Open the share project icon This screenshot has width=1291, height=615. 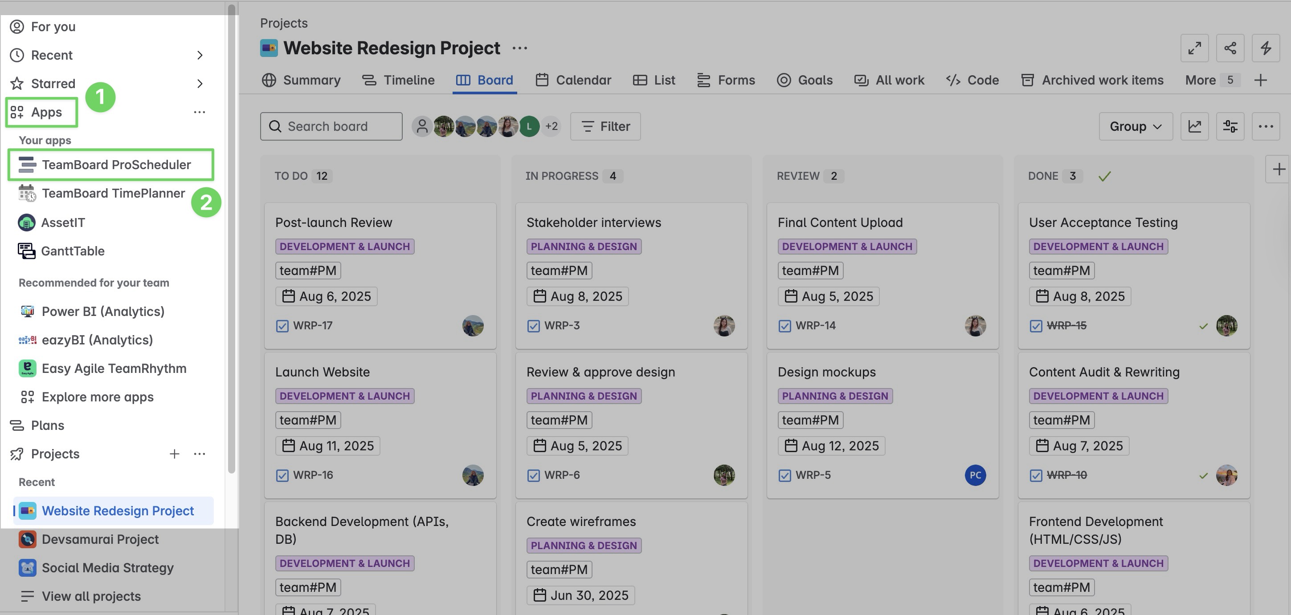click(1231, 48)
